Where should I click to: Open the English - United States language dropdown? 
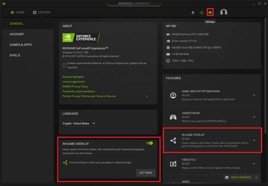(x=79, y=123)
